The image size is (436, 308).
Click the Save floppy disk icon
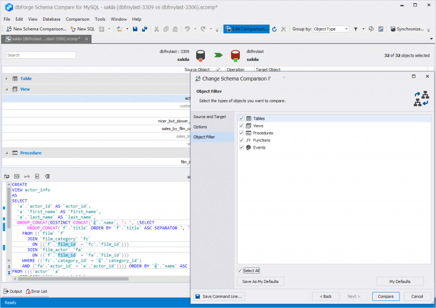(135, 29)
